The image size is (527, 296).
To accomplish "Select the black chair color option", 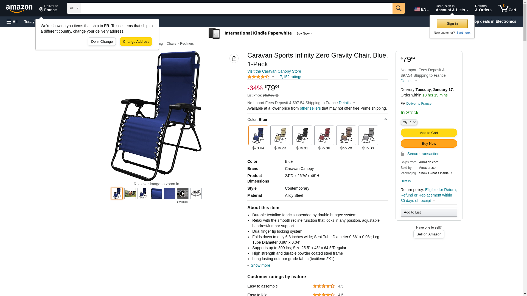I will (x=302, y=135).
